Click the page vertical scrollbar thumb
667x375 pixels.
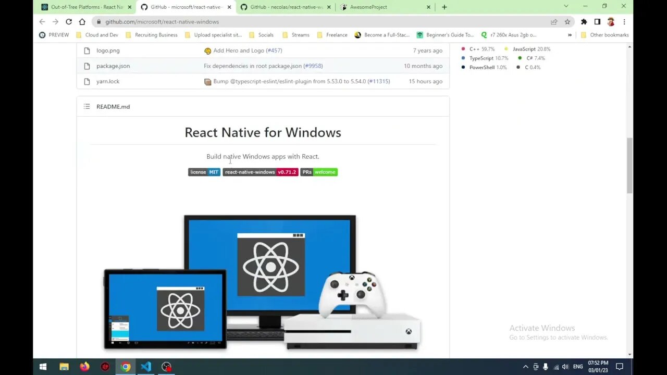629,166
